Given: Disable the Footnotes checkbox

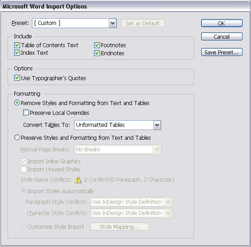Looking at the screenshot, I should tap(97, 45).
